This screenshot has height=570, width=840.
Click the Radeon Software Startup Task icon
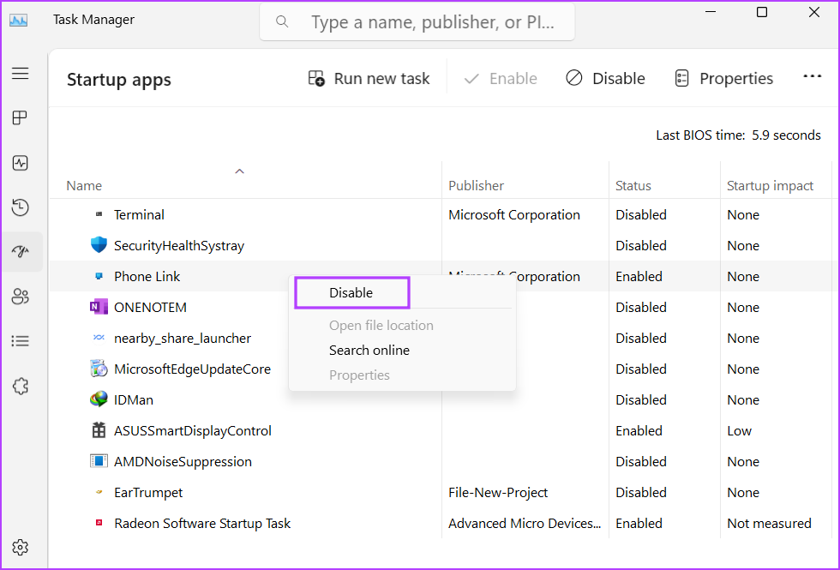coord(99,523)
